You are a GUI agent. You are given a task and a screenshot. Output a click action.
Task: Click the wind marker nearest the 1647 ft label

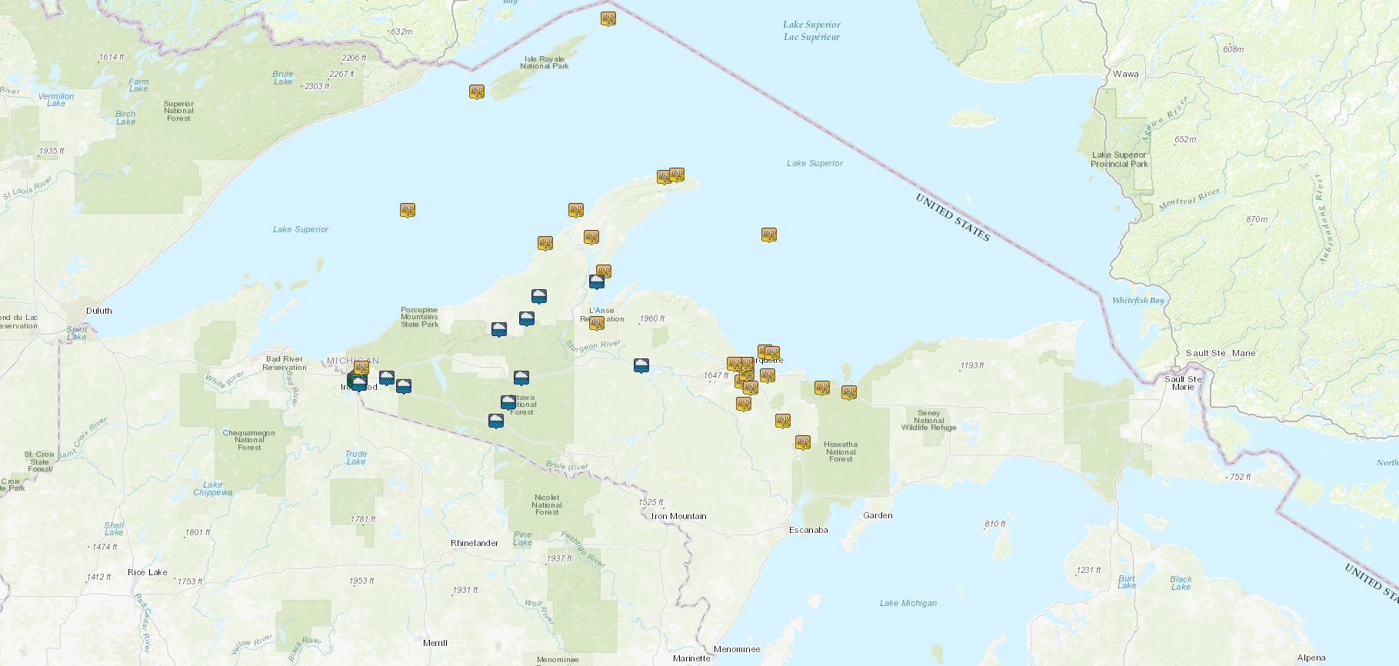[734, 364]
